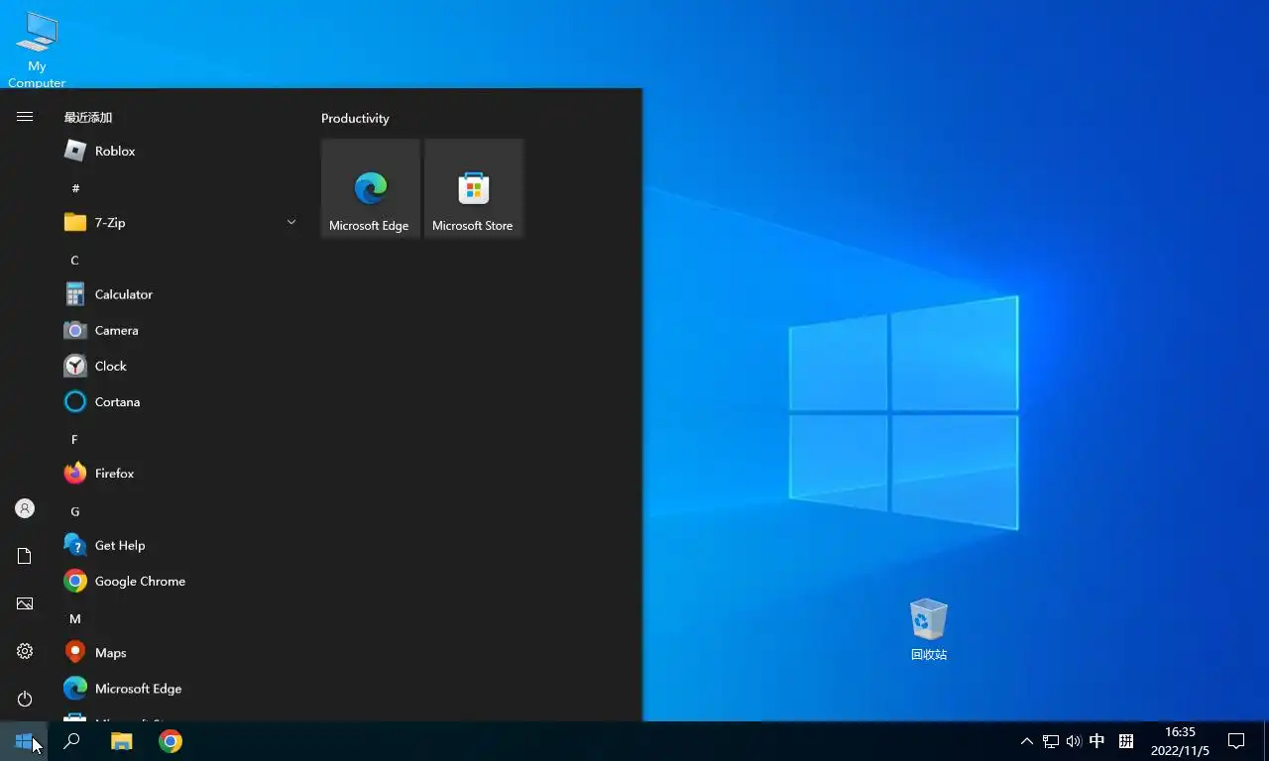Open the clock showing 16:35
1269x761 pixels.
click(1180, 741)
